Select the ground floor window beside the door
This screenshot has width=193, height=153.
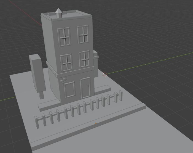[x=69, y=90]
